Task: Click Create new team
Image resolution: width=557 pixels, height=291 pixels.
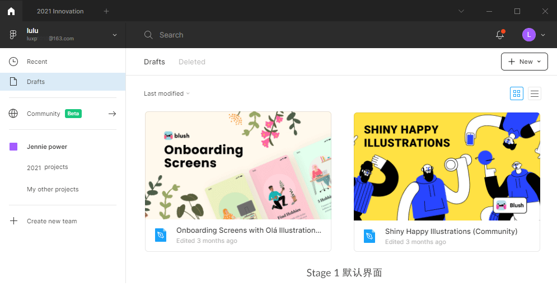Action: (x=52, y=221)
